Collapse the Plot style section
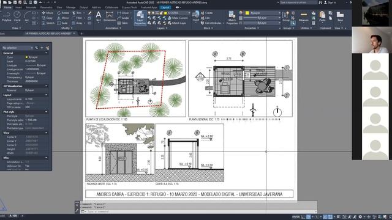Viewport: 392px width, 220px height. (x=47, y=112)
